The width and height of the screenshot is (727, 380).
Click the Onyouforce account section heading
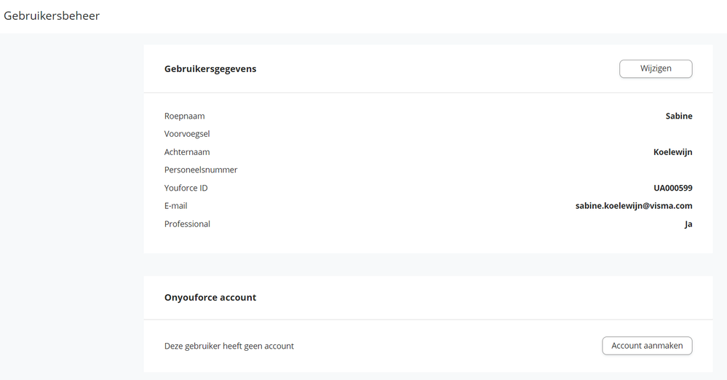210,298
